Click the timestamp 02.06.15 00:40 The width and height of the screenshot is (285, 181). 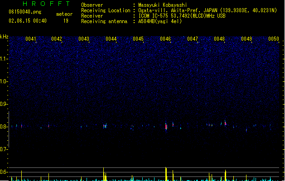(28, 21)
